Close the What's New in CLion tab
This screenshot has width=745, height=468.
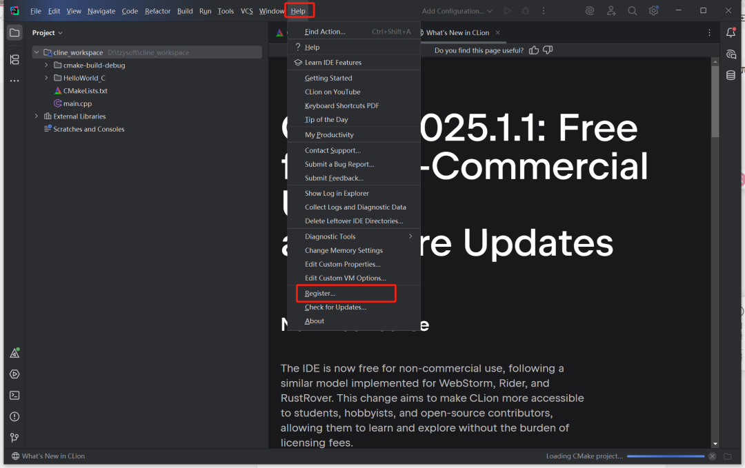coord(497,33)
